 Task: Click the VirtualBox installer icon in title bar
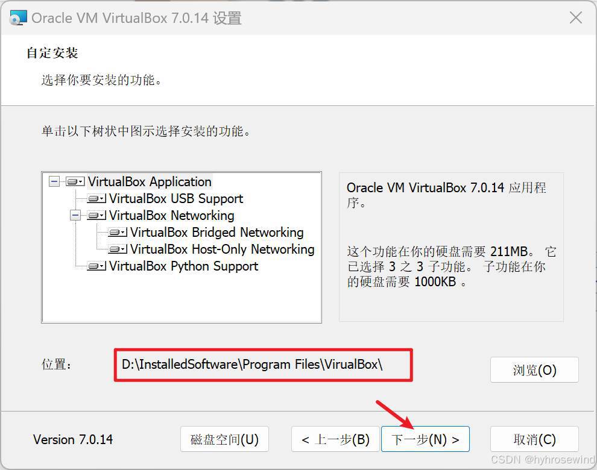click(18, 17)
